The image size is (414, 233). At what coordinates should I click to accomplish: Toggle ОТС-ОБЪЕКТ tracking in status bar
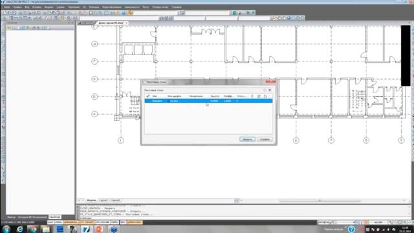click(87, 223)
